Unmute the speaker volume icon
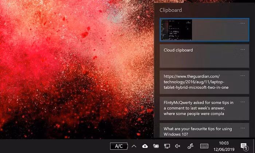Image resolution: width=255 pixels, height=153 pixels. click(x=178, y=146)
